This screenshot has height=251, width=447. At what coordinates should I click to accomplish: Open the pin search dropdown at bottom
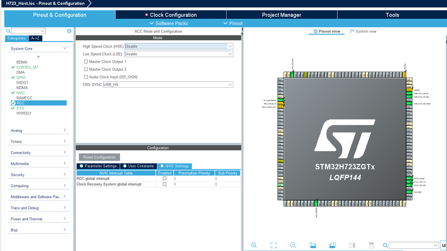[x=436, y=245]
